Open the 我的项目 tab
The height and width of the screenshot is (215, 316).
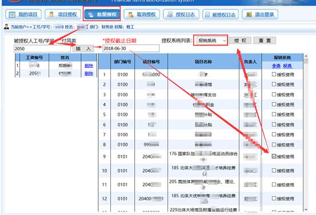click(x=23, y=14)
